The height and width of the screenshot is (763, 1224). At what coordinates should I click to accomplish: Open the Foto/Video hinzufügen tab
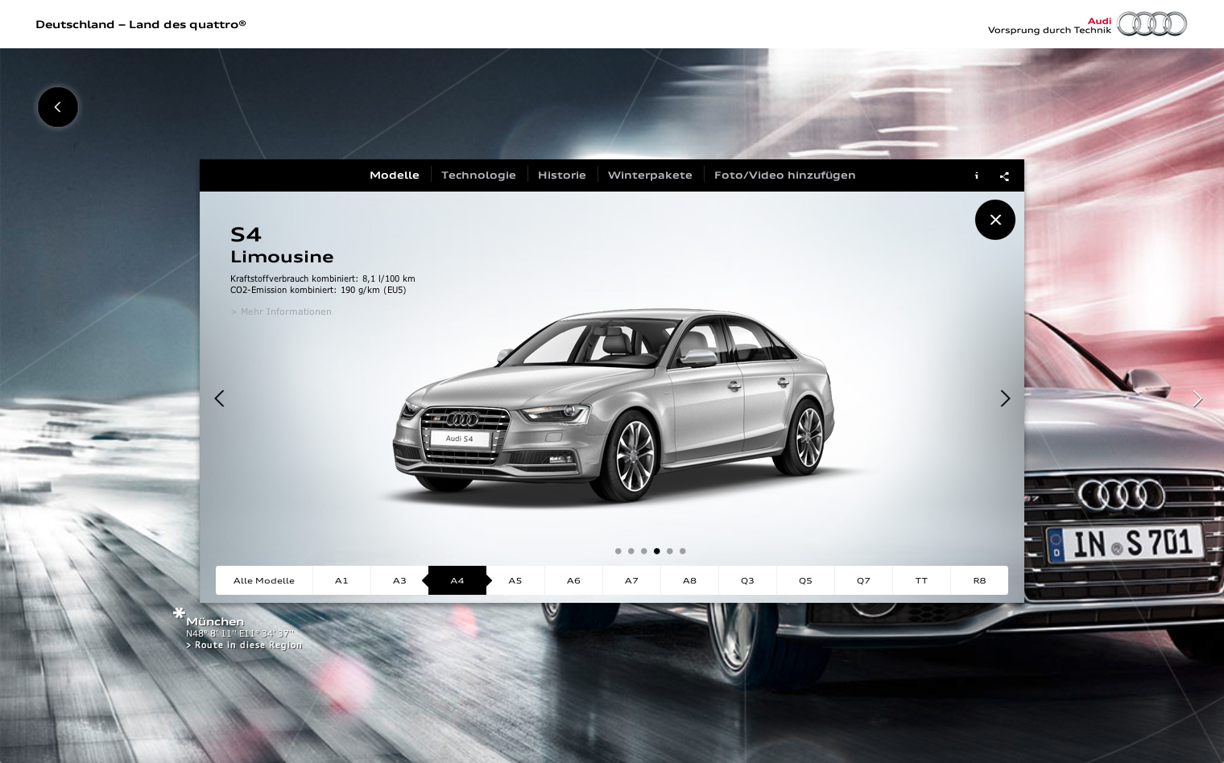tap(785, 175)
